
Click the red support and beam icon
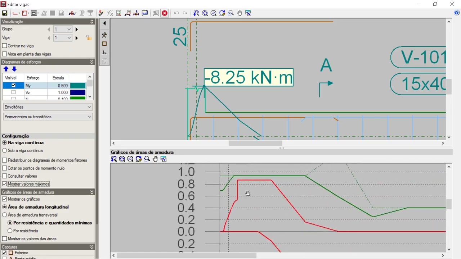(x=72, y=13)
